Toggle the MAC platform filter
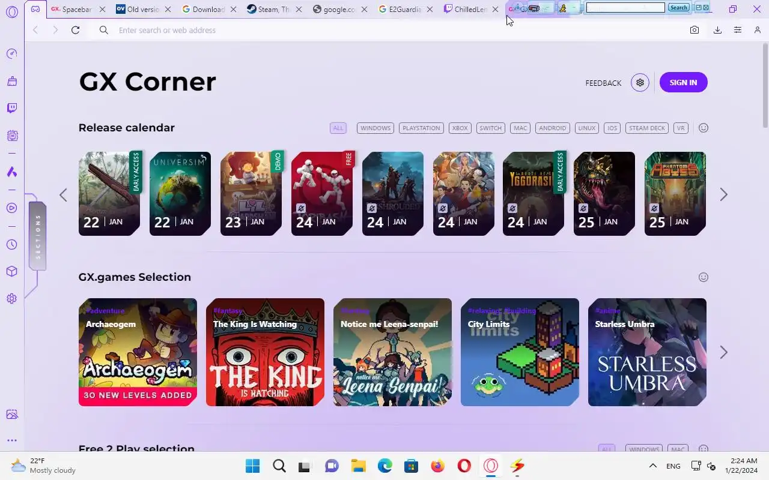769x480 pixels. pos(520,128)
